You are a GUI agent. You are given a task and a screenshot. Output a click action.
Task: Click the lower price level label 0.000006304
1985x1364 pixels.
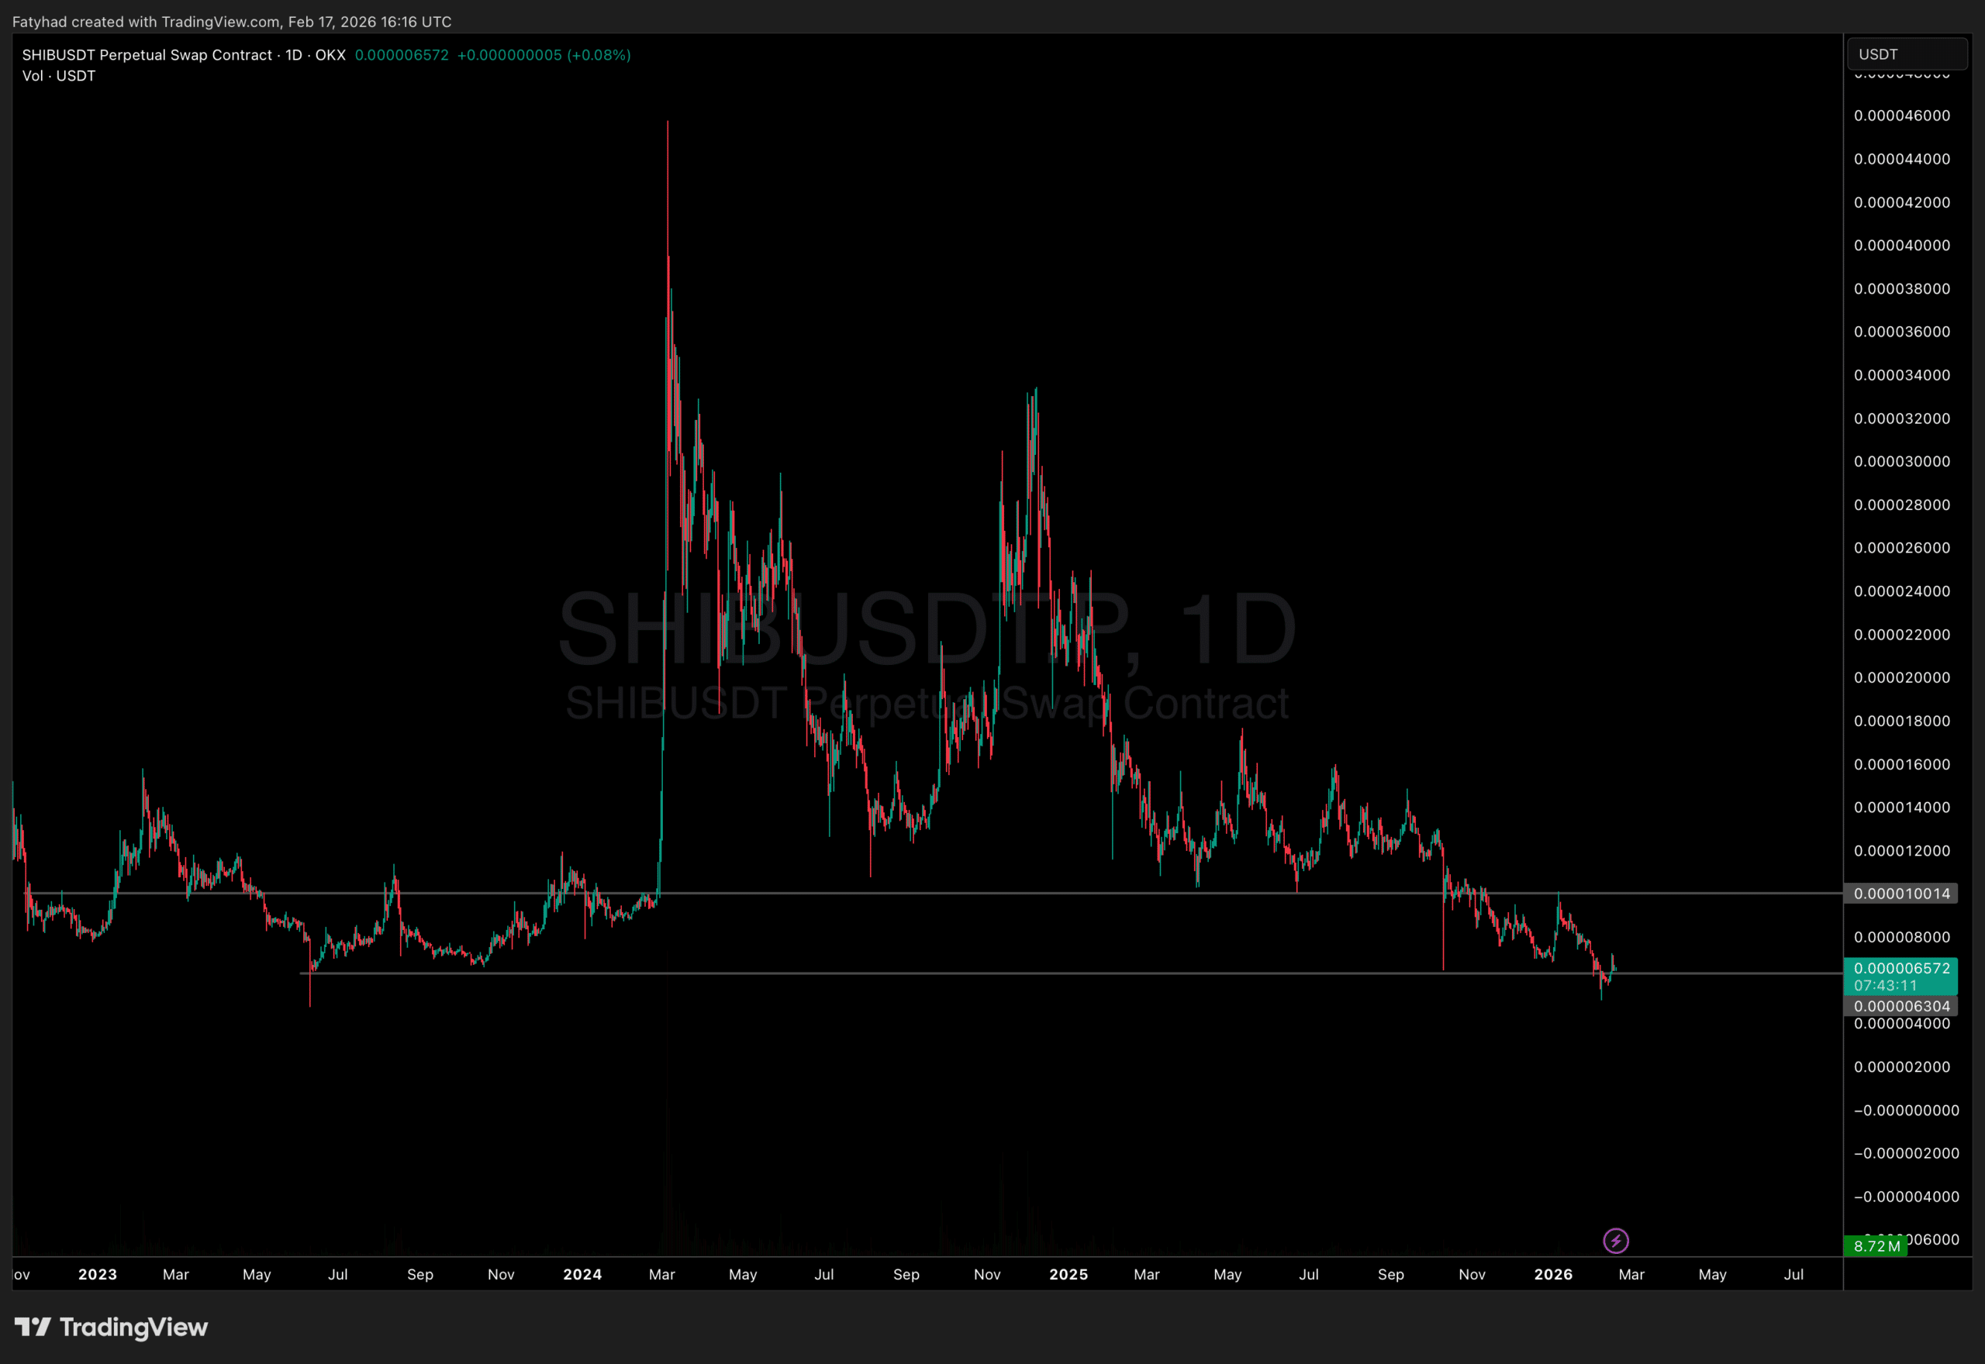pyautogui.click(x=1904, y=1006)
